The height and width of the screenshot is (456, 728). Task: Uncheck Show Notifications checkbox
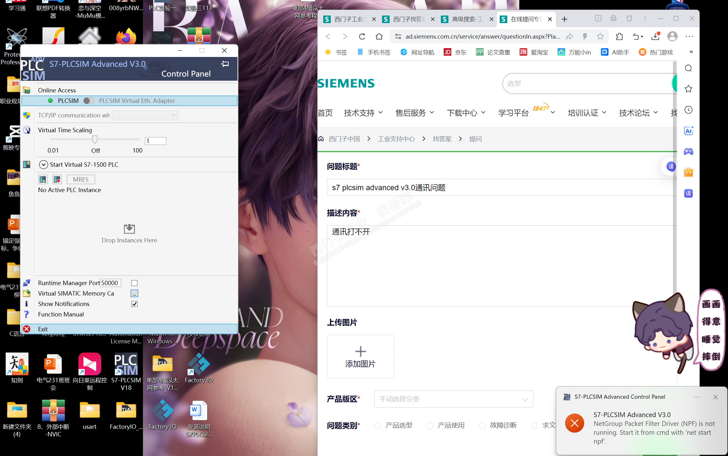pos(134,304)
